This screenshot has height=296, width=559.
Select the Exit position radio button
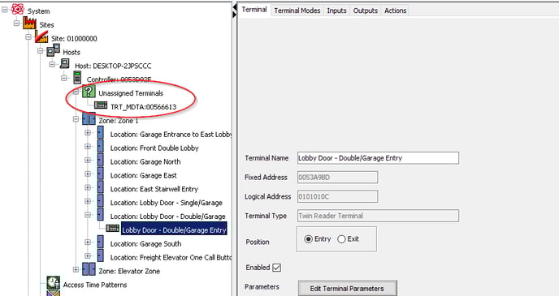(341, 239)
